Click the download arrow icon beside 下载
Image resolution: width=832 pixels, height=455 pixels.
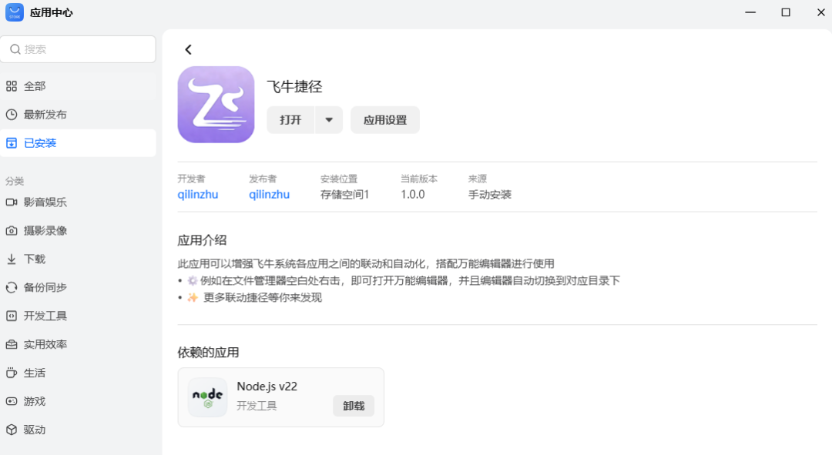pyautogui.click(x=11, y=259)
